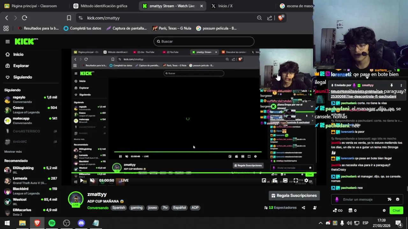Open Spotify from the taskbar
408x229 pixels.
click(52, 223)
